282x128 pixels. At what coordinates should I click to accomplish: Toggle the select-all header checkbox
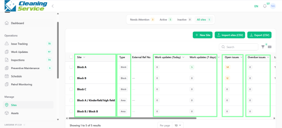[71, 57]
